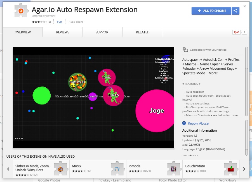
Task: Click the Google+ count bubble showing 1
Action: pos(244,32)
